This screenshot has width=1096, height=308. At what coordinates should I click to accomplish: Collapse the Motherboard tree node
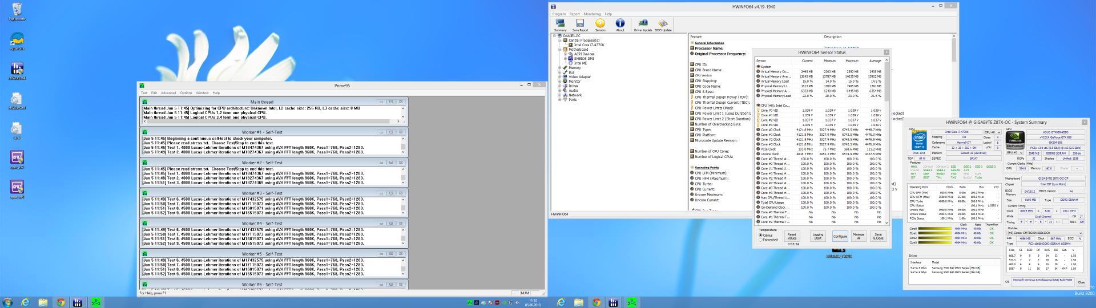tap(560, 50)
